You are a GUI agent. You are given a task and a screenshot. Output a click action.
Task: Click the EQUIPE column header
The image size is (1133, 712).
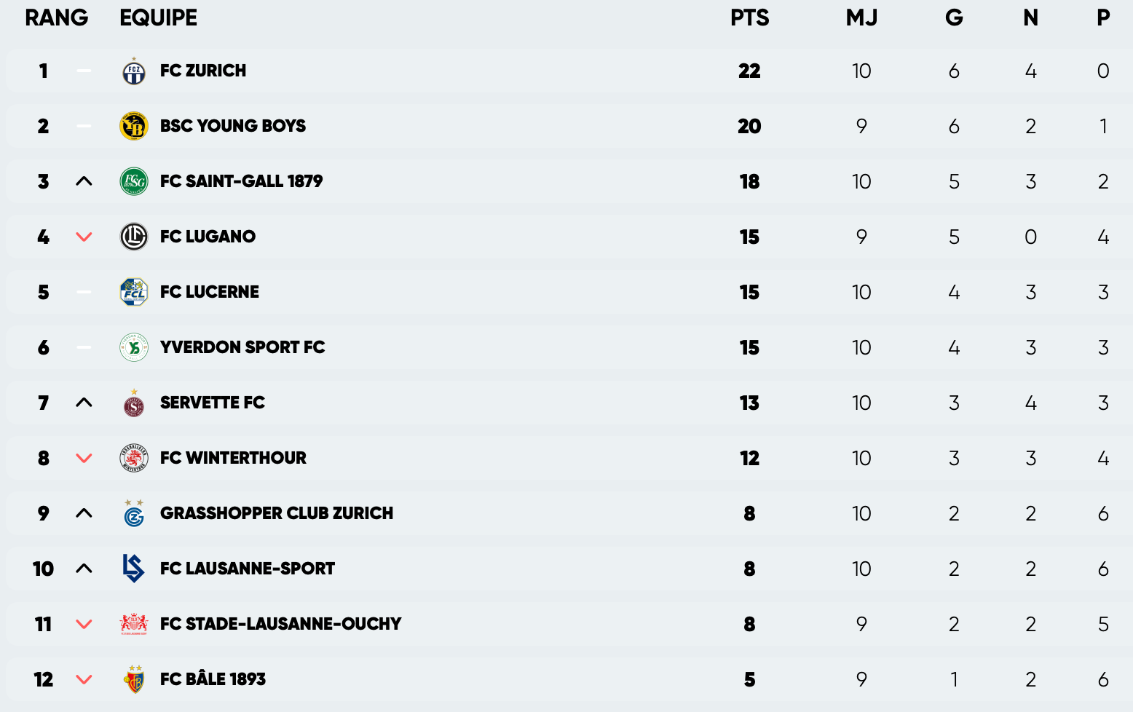[x=158, y=17]
